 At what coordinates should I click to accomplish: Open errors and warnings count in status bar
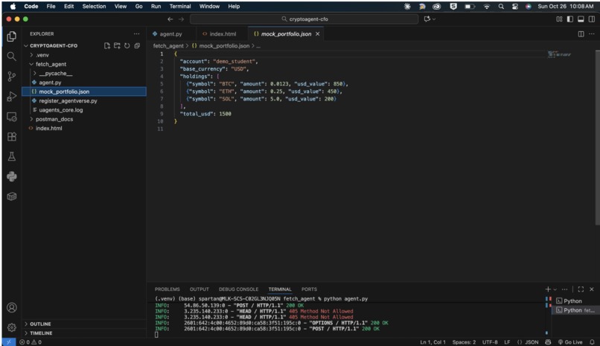[x=31, y=342]
